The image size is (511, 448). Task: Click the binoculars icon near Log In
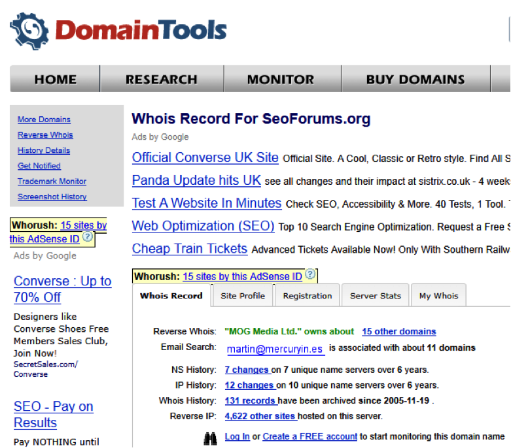[x=210, y=438]
